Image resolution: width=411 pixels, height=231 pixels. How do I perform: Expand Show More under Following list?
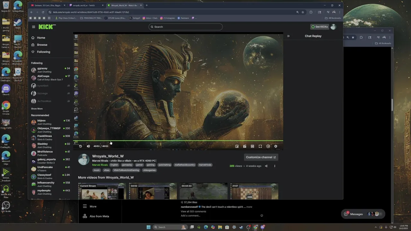coord(37,109)
